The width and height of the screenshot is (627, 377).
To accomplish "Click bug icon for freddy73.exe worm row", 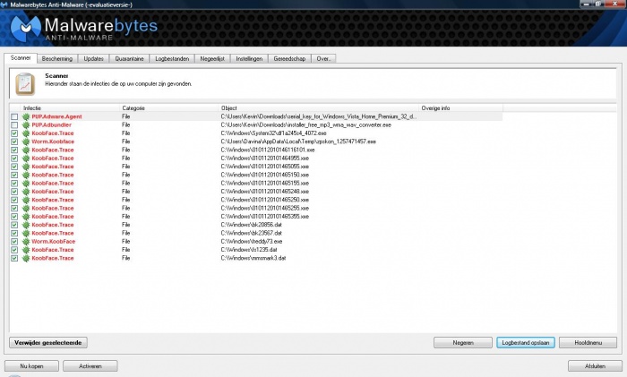I will click(26, 242).
